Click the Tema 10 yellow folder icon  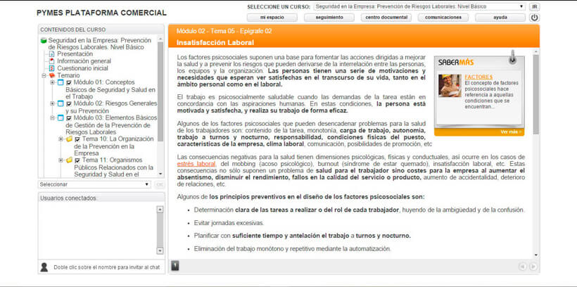coord(69,139)
